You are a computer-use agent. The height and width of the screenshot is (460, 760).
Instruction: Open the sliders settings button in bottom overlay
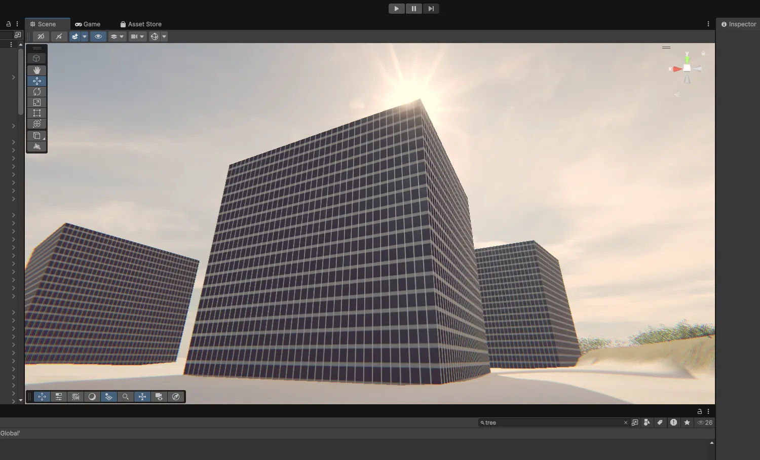point(59,397)
